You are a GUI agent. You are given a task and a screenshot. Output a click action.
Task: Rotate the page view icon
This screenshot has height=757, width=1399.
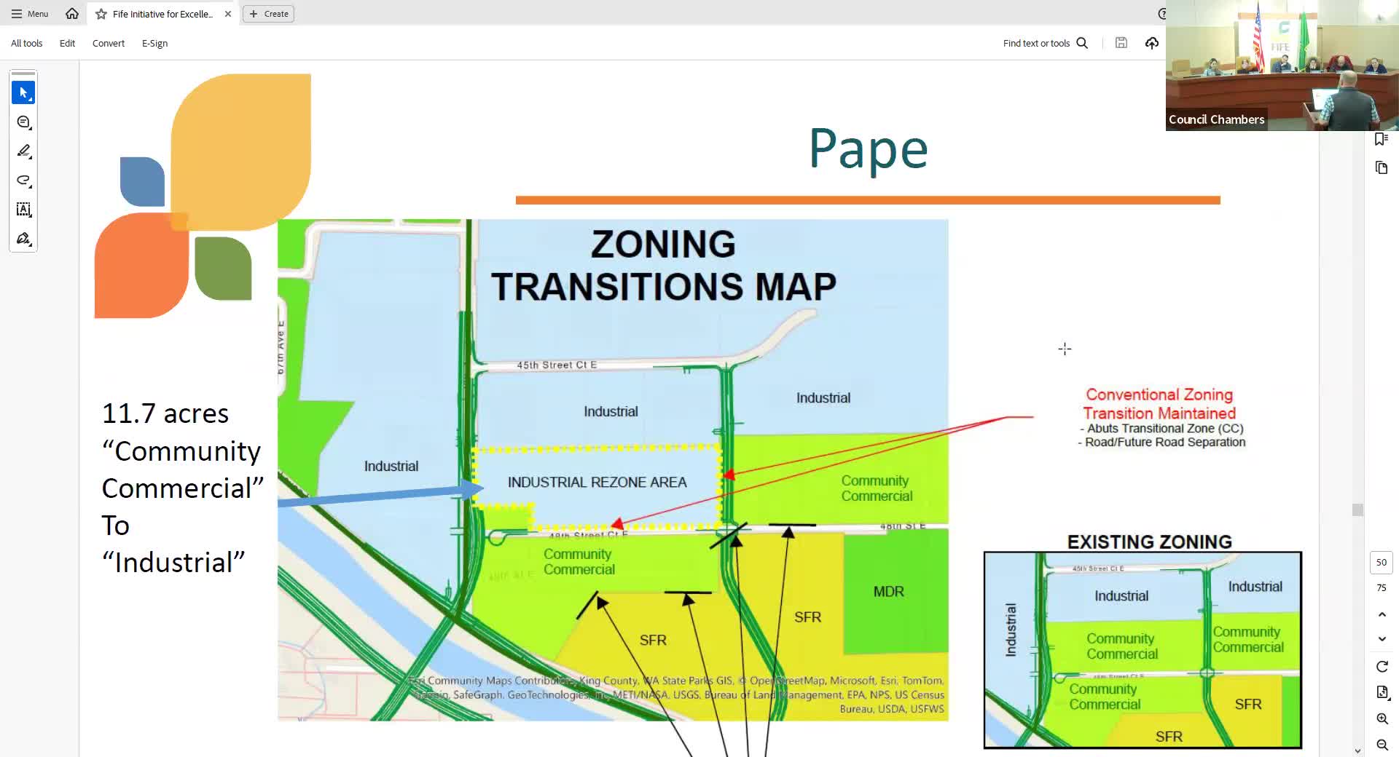coord(1382,667)
